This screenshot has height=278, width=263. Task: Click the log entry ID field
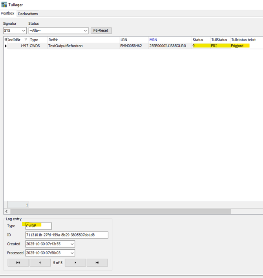[66, 235]
